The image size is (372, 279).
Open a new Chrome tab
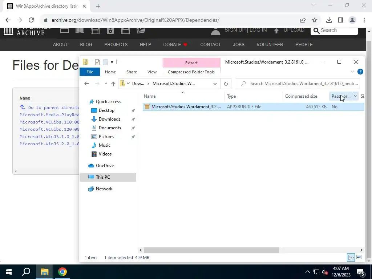(x=98, y=6)
